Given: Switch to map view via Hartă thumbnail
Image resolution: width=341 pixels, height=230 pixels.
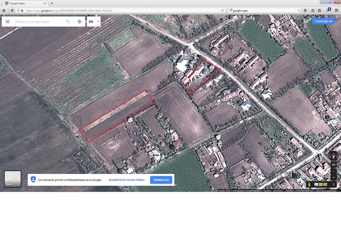Looking at the screenshot, I should tap(12, 179).
